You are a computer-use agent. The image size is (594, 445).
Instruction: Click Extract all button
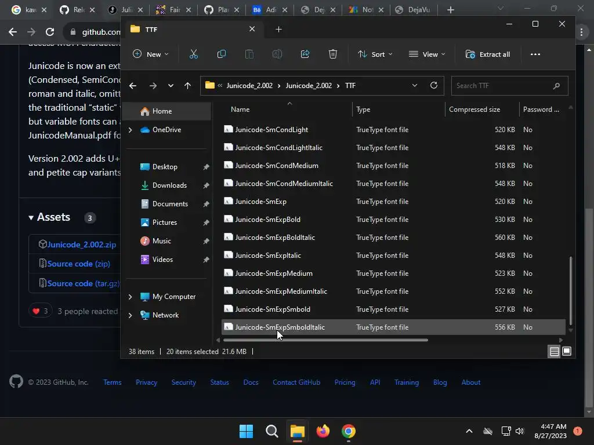pos(488,54)
